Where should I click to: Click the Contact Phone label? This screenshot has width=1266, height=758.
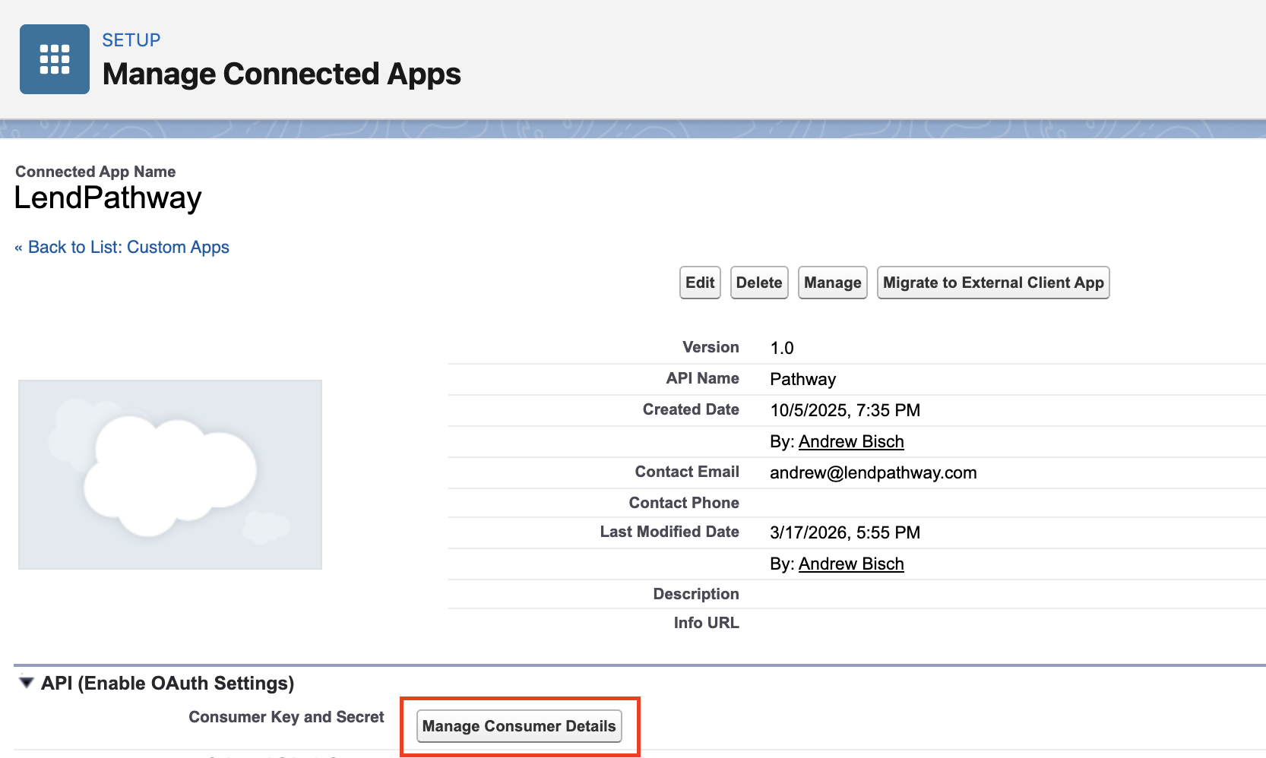pyautogui.click(x=684, y=503)
